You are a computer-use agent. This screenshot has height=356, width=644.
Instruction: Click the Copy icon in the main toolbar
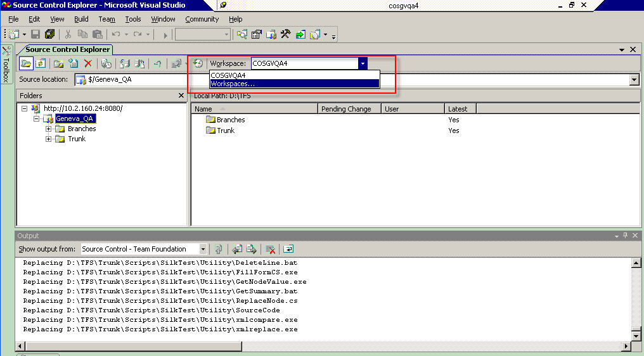tap(82, 34)
